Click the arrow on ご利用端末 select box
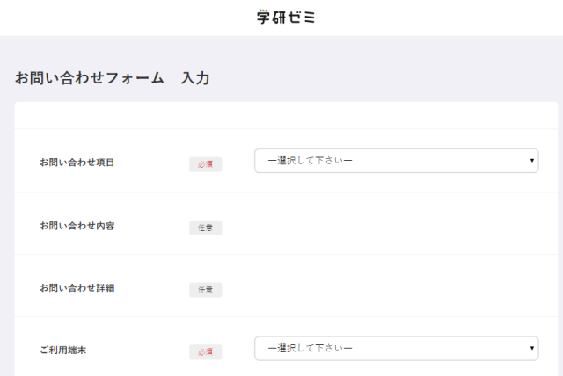Screen dimensions: 563x376 533,349
